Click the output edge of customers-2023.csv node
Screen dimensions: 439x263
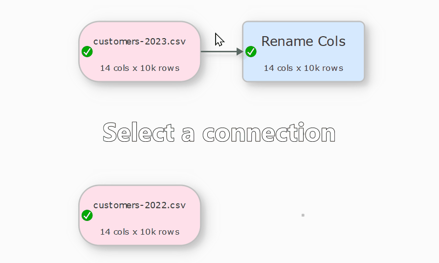click(x=200, y=51)
